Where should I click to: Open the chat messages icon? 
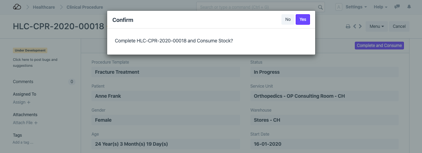pyautogui.click(x=397, y=7)
